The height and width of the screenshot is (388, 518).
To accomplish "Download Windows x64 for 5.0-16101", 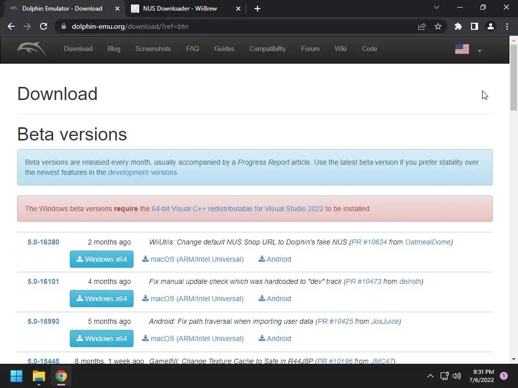I will (x=102, y=299).
